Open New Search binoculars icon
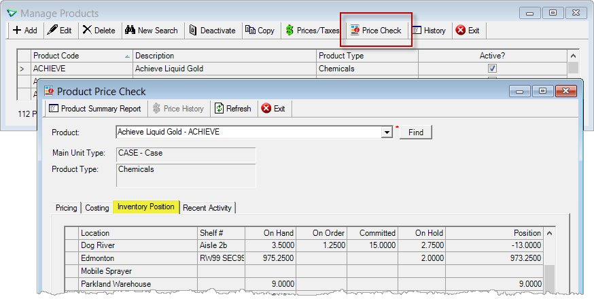The width and height of the screenshot is (594, 299). pyautogui.click(x=130, y=30)
